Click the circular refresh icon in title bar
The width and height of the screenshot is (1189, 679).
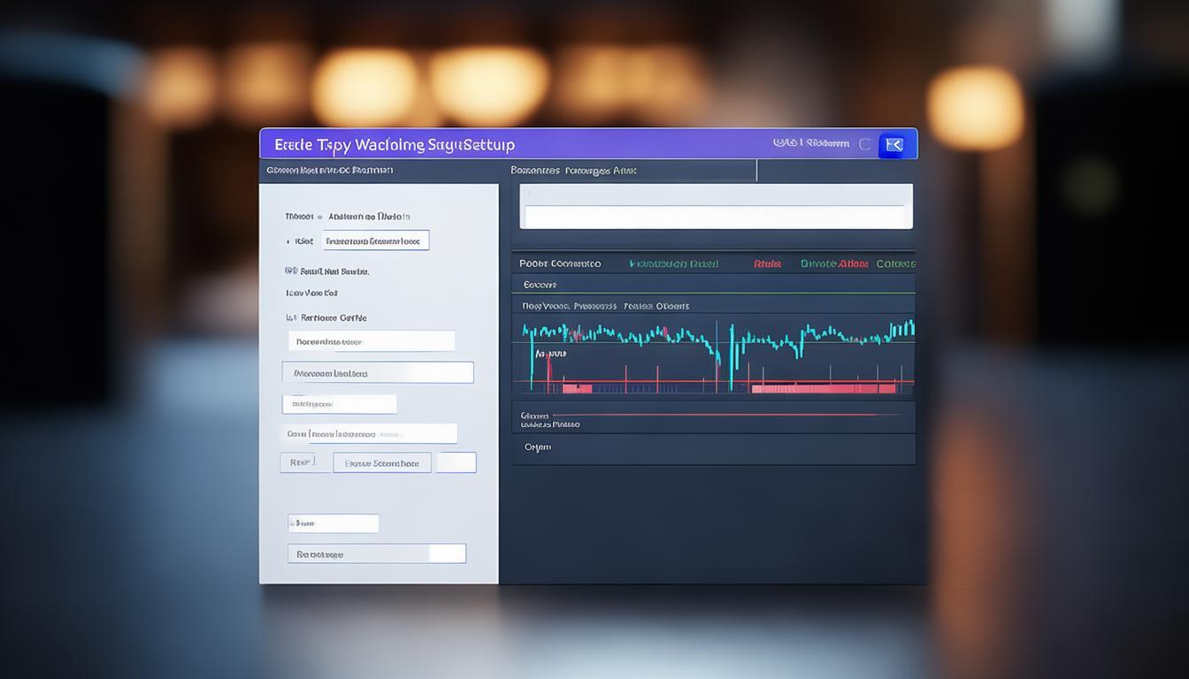point(865,144)
